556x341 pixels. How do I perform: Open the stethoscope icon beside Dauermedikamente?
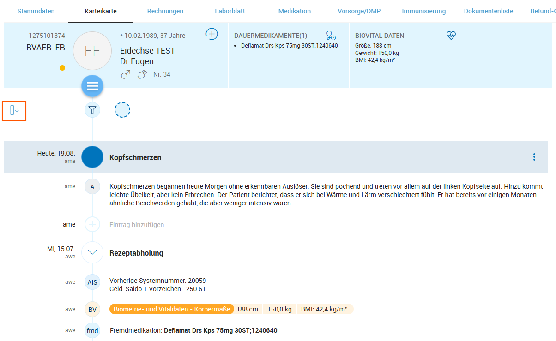click(x=331, y=36)
